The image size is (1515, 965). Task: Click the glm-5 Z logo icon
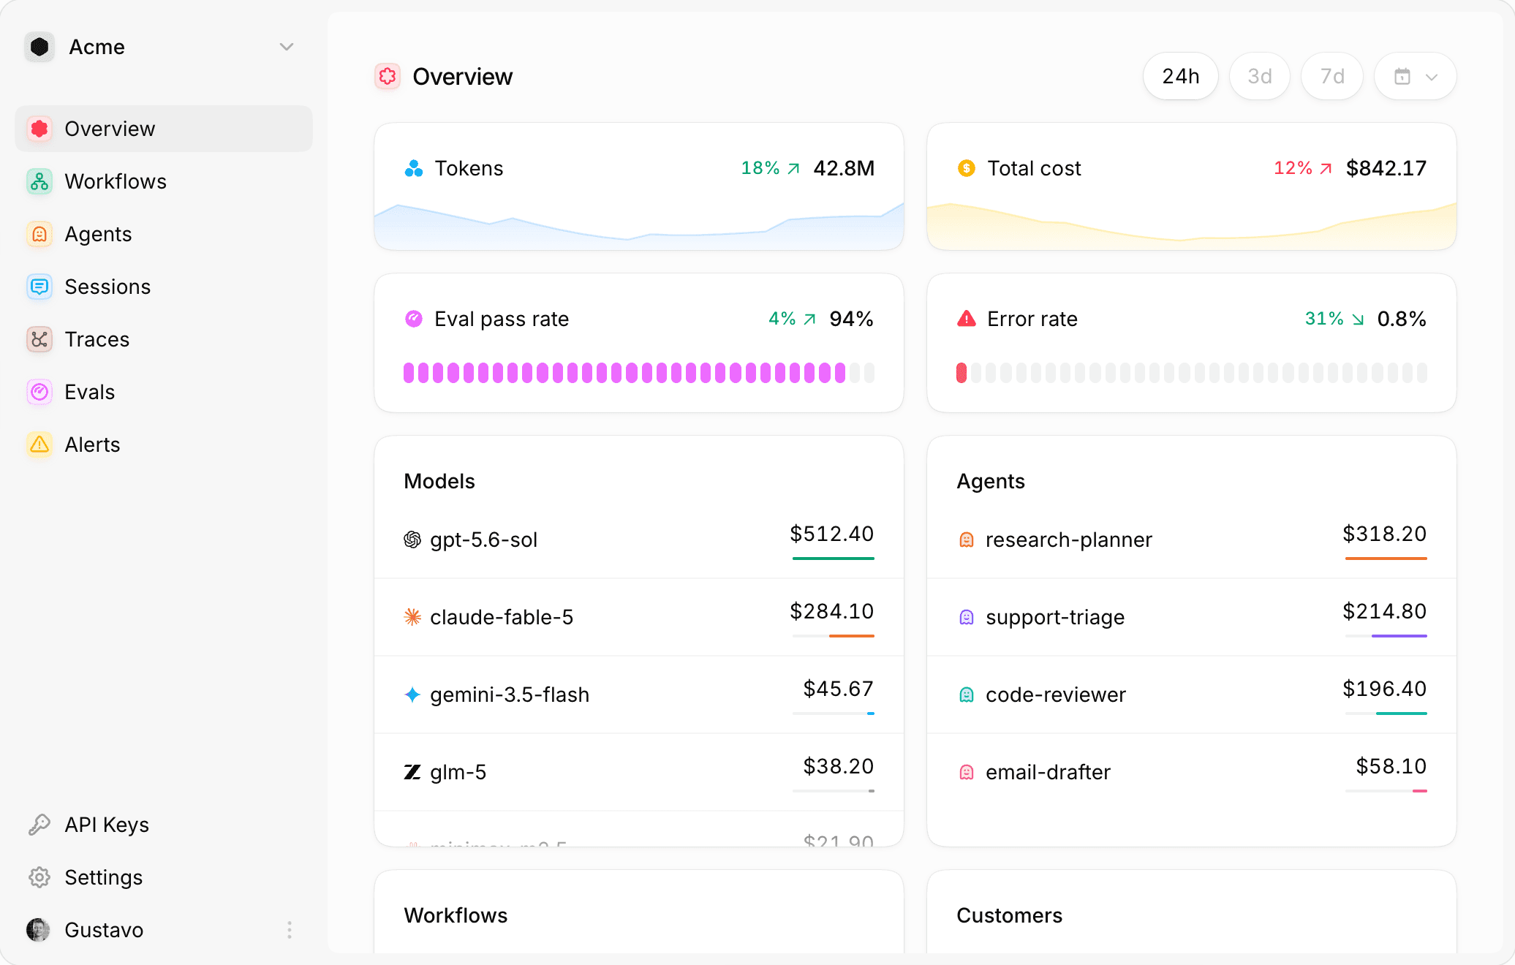[x=412, y=772]
